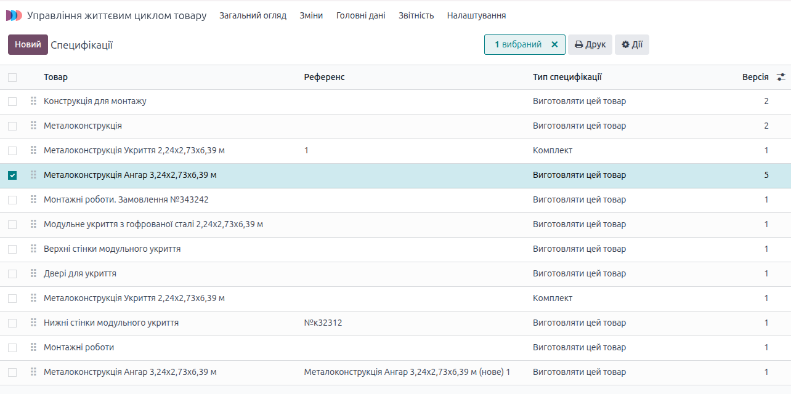Open the Налаштування menu

[x=476, y=15]
